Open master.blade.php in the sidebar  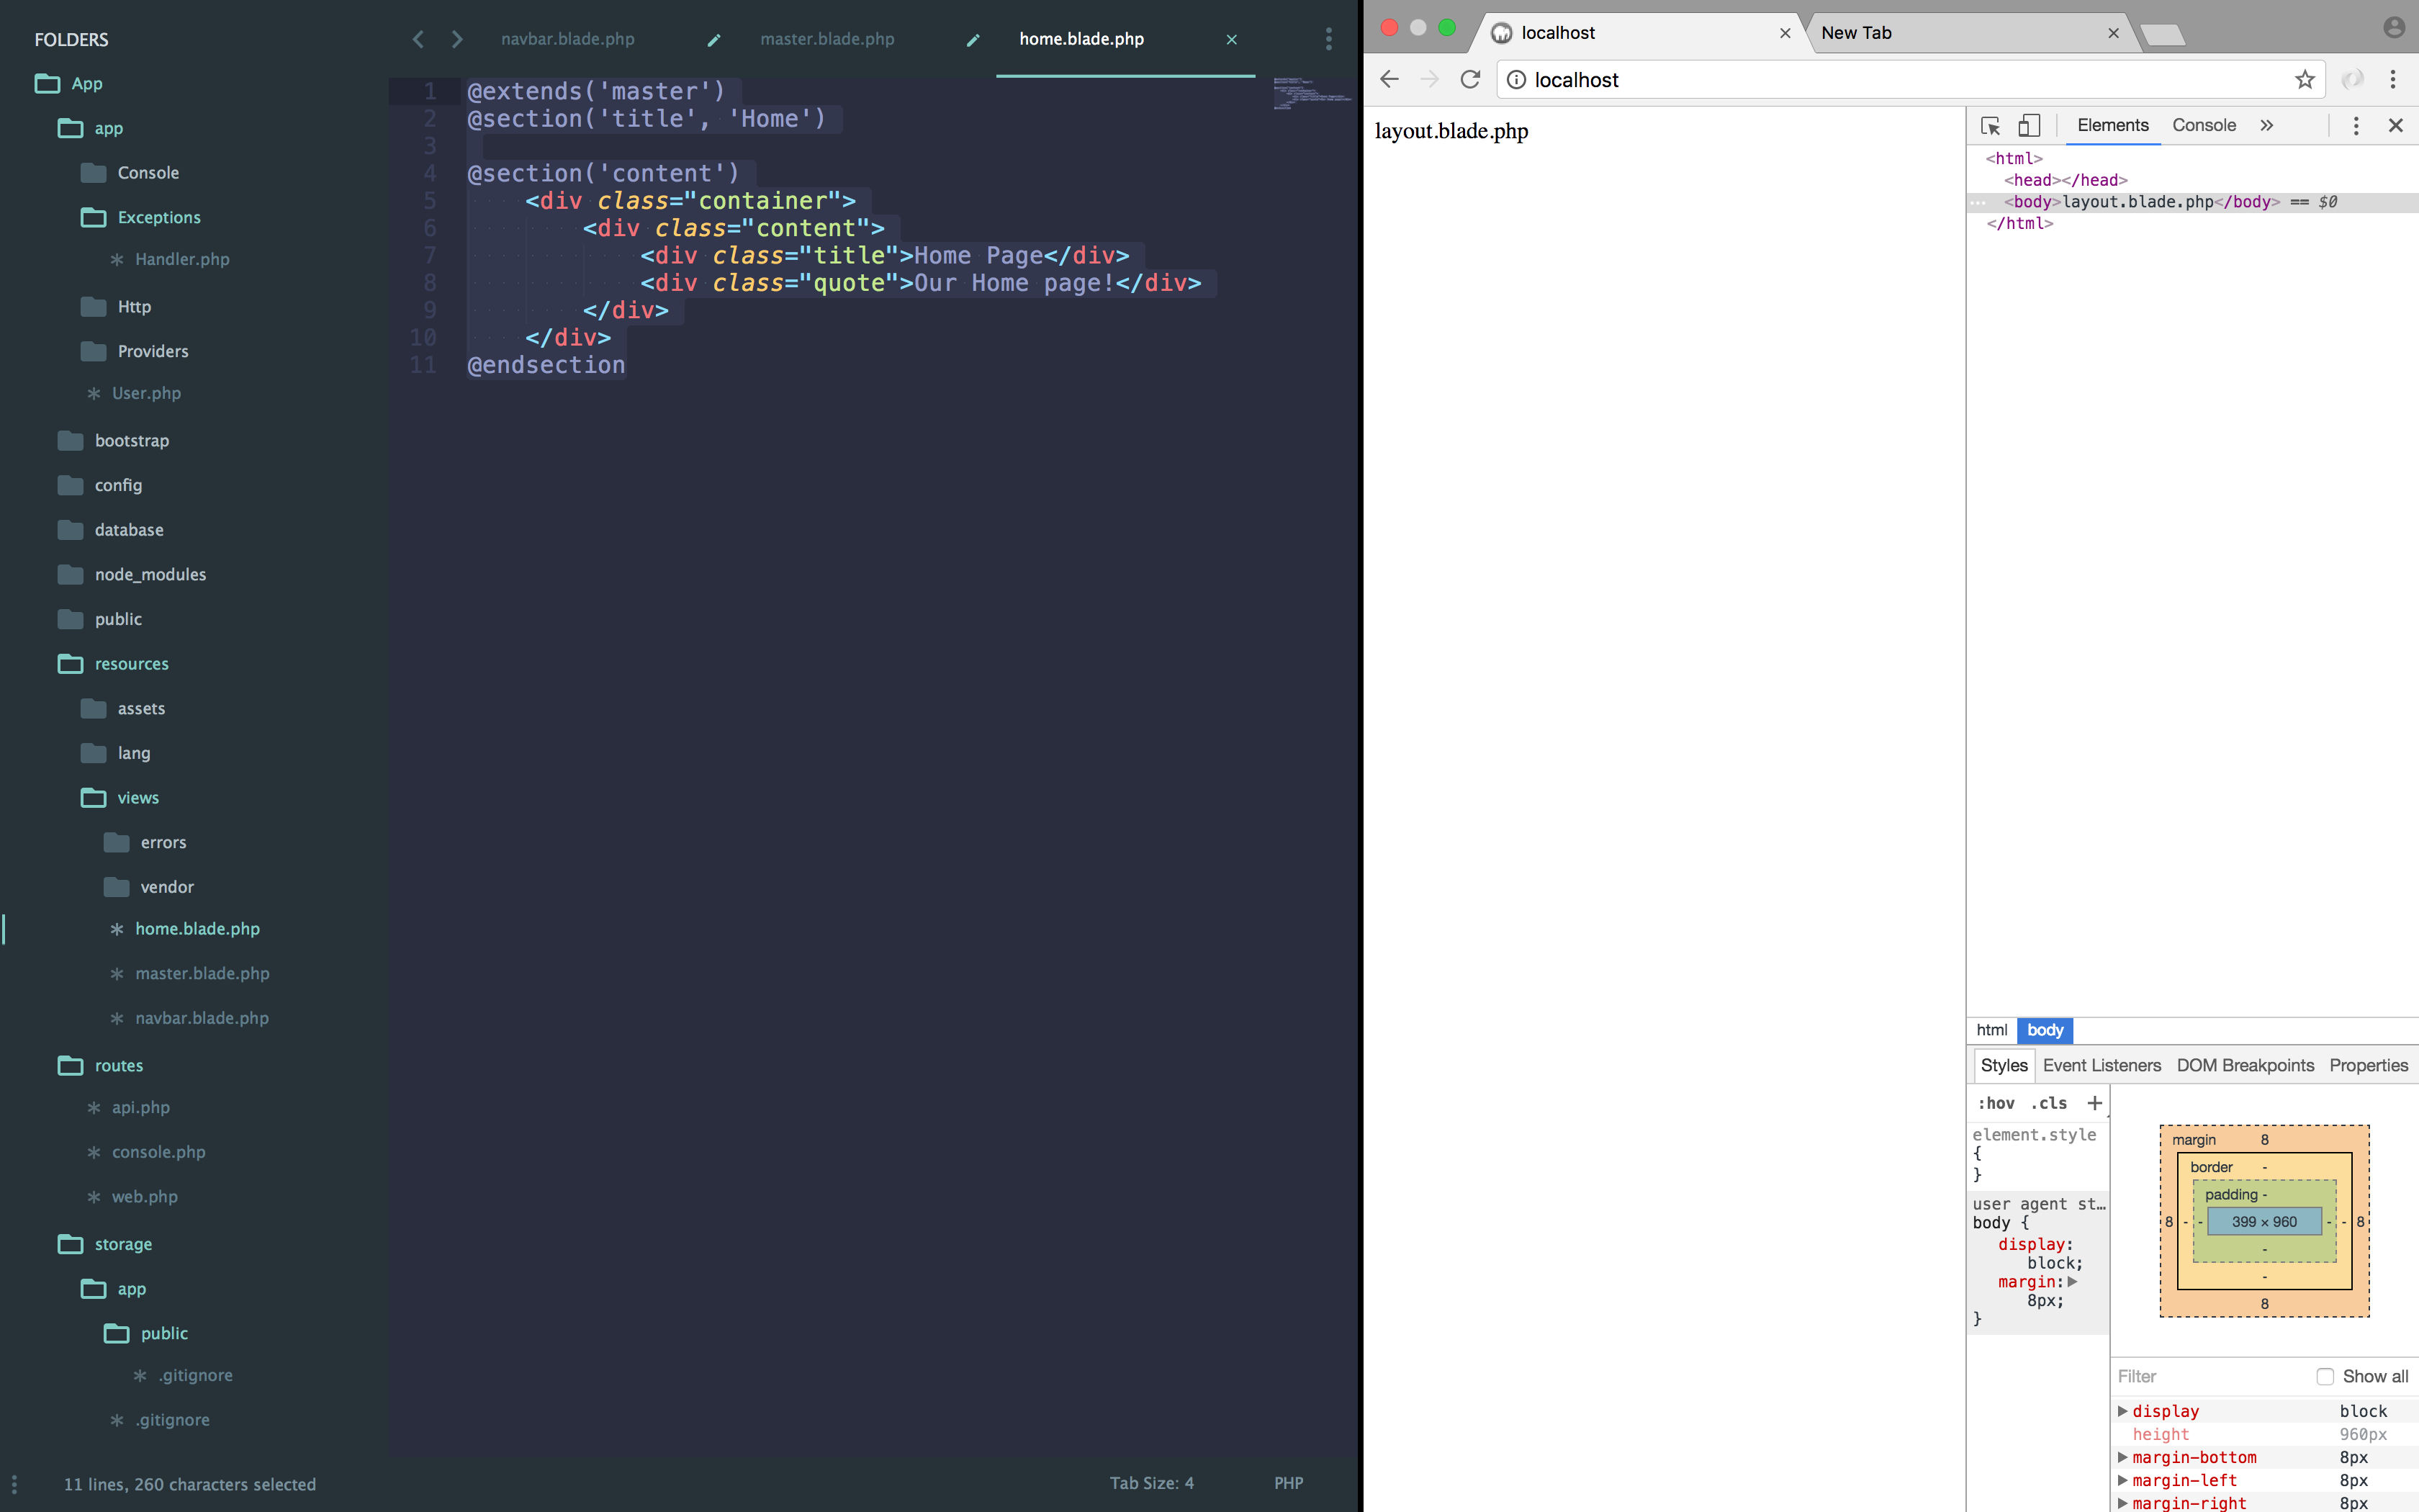202,973
